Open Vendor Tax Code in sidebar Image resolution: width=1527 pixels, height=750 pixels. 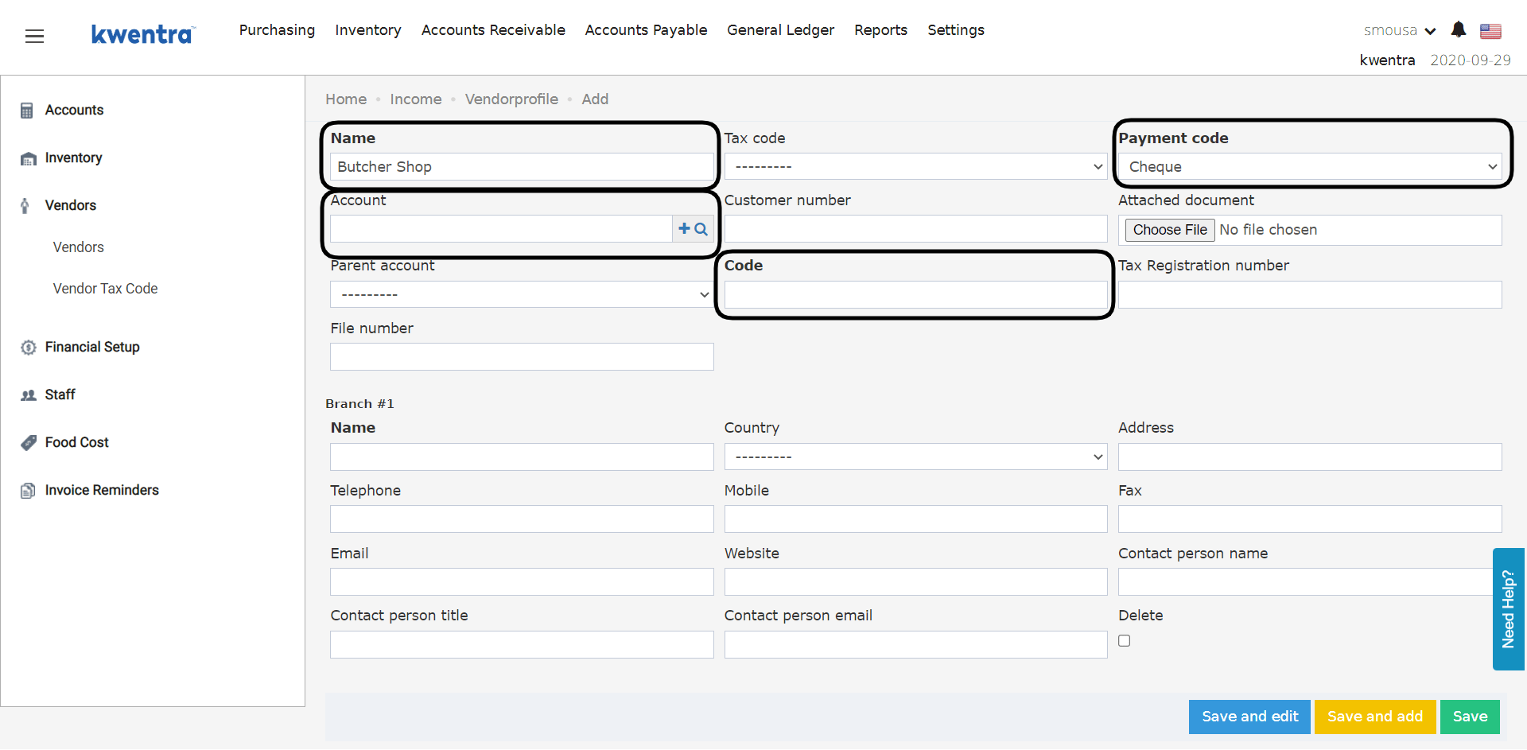coord(106,289)
